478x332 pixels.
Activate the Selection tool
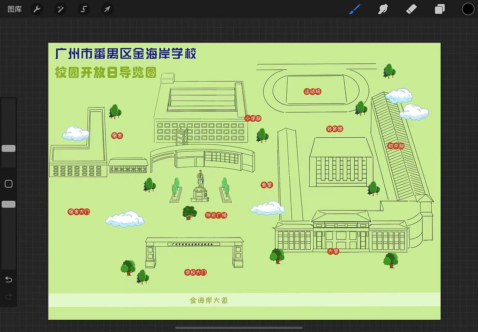83,9
